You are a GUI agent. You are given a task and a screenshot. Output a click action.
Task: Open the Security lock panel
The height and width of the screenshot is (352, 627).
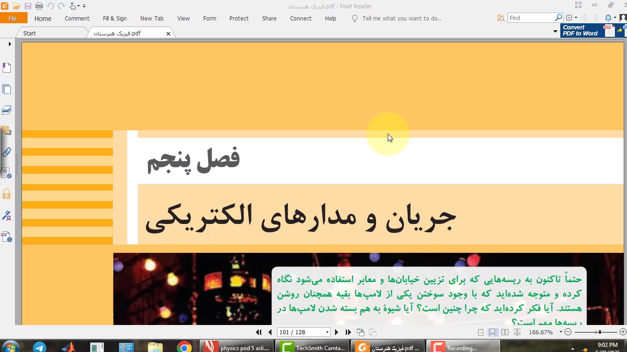coord(7,194)
